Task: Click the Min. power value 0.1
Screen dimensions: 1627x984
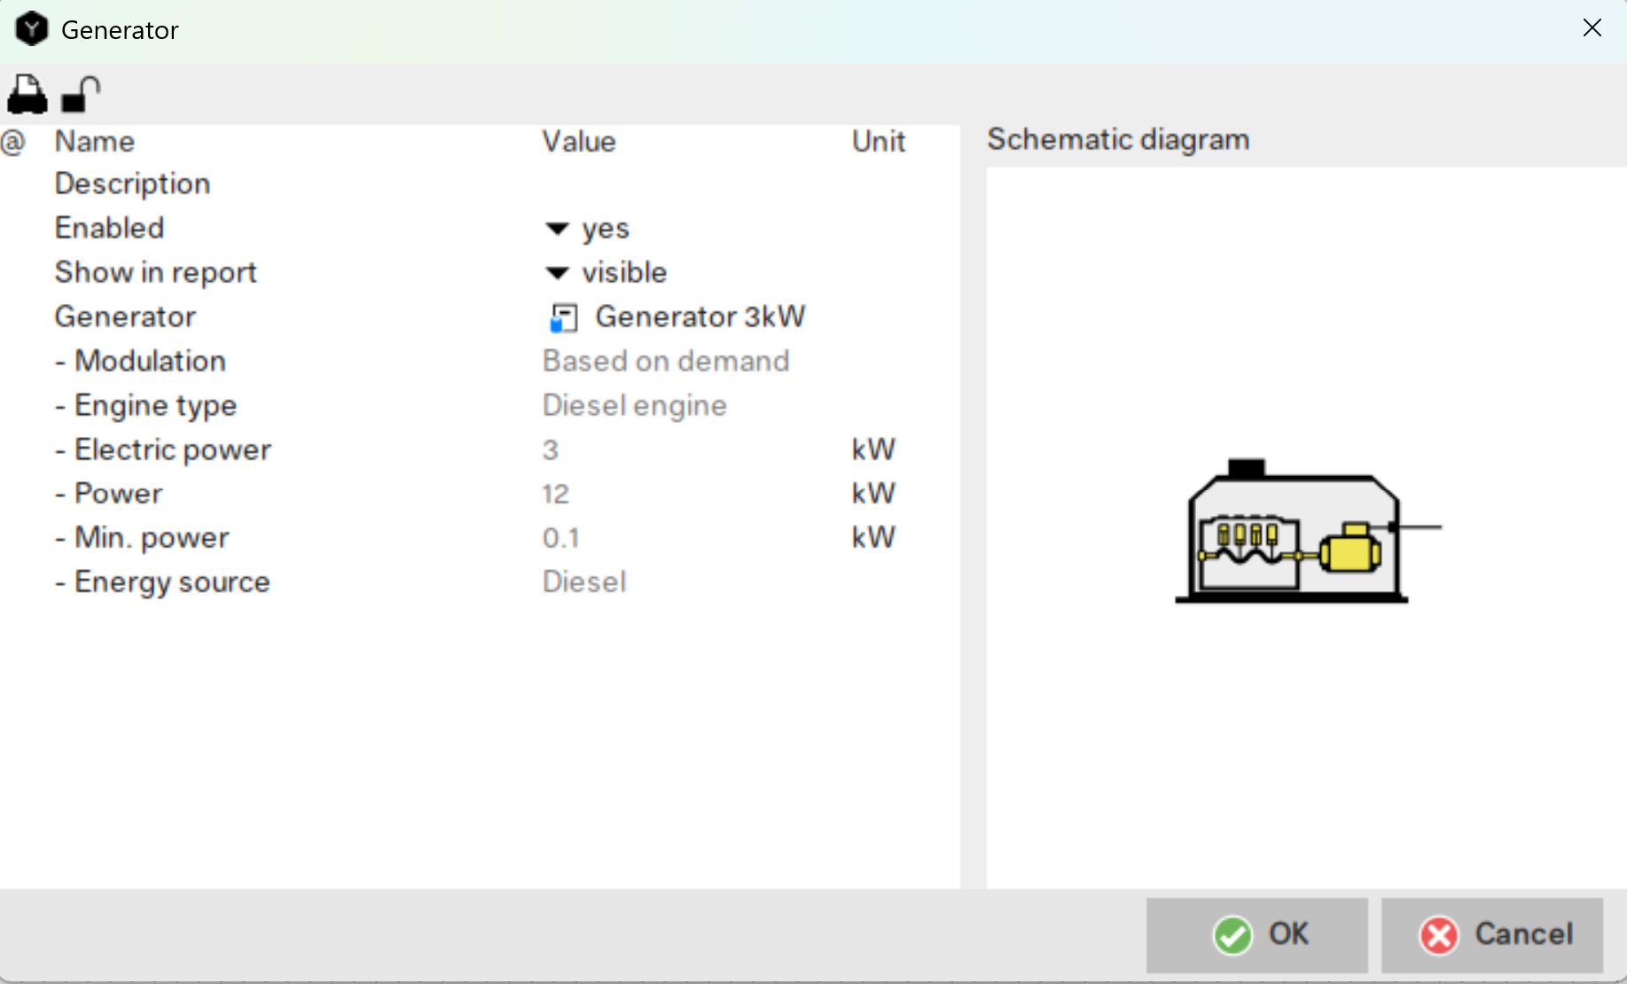Action: click(x=560, y=538)
